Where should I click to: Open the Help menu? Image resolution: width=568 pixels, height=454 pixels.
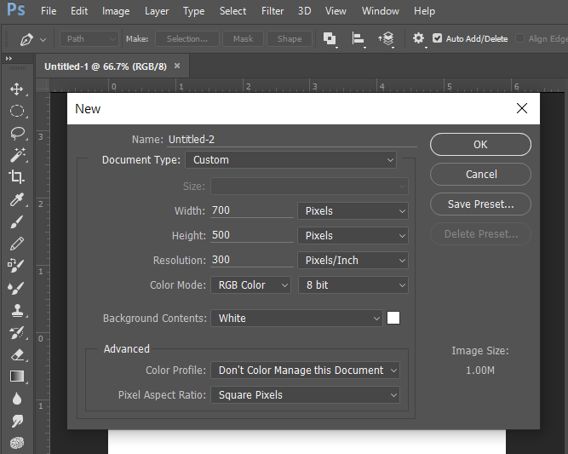click(425, 11)
